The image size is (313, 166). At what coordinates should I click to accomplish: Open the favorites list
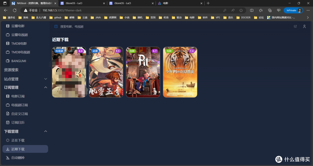(x=261, y=10)
